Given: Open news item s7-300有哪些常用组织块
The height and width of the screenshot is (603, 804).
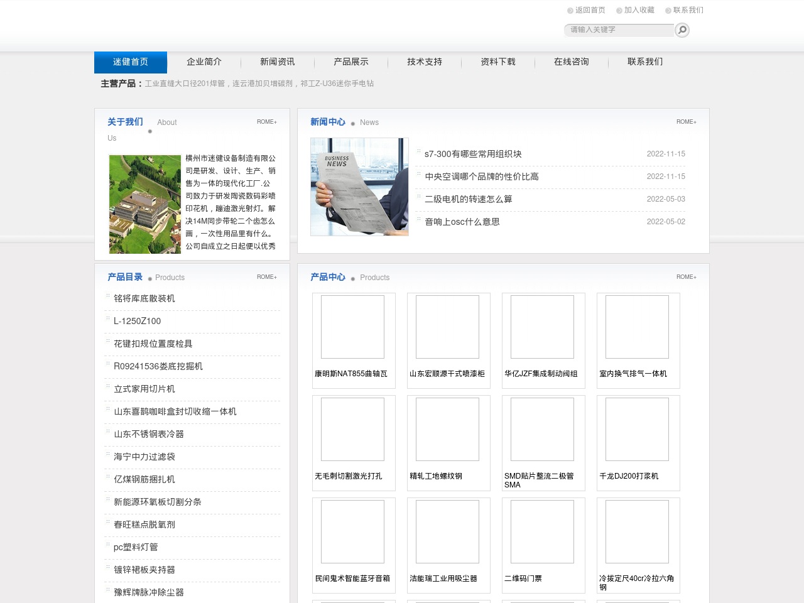Looking at the screenshot, I should (473, 155).
